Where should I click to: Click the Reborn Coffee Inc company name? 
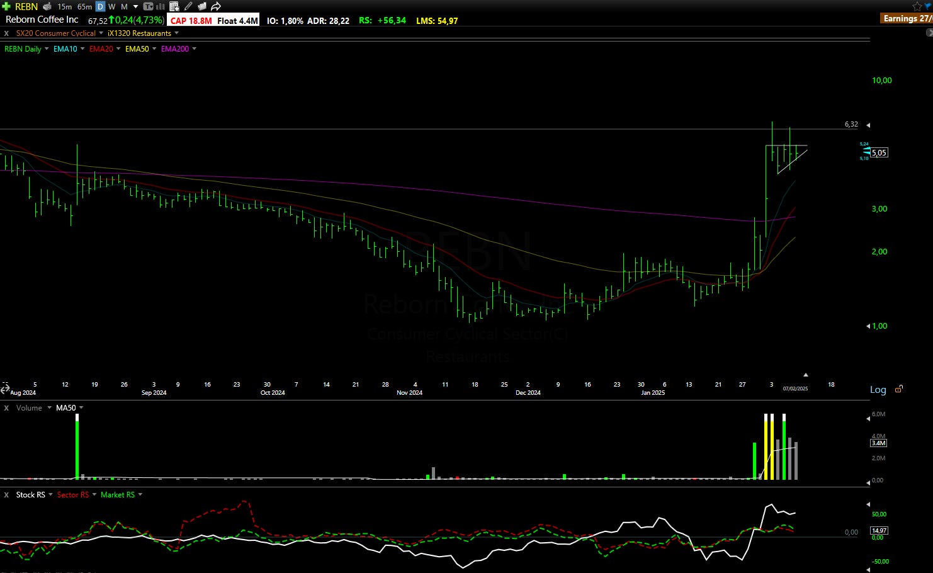coord(42,20)
